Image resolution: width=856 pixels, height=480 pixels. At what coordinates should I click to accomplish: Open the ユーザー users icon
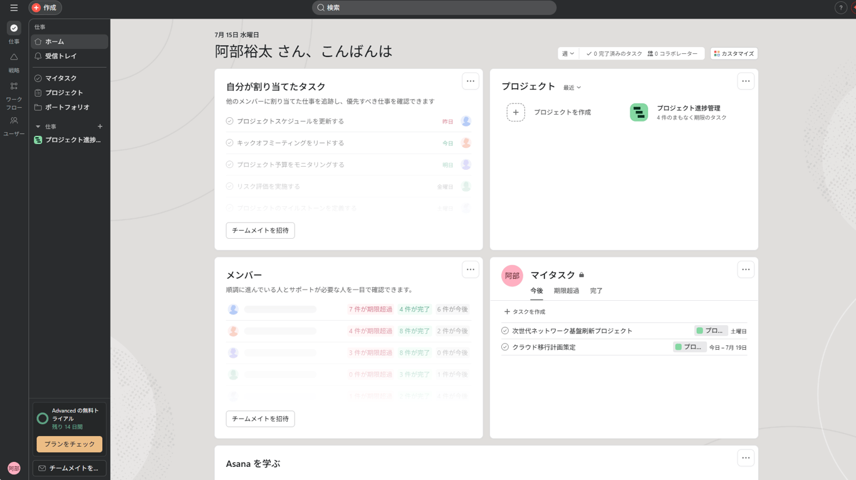[x=14, y=120]
